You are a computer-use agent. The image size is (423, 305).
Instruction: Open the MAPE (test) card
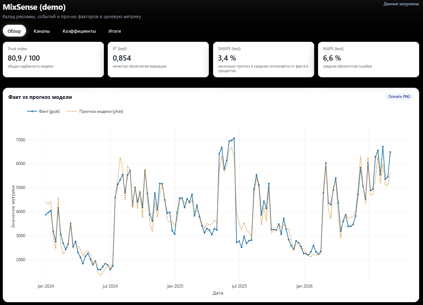(x=368, y=60)
